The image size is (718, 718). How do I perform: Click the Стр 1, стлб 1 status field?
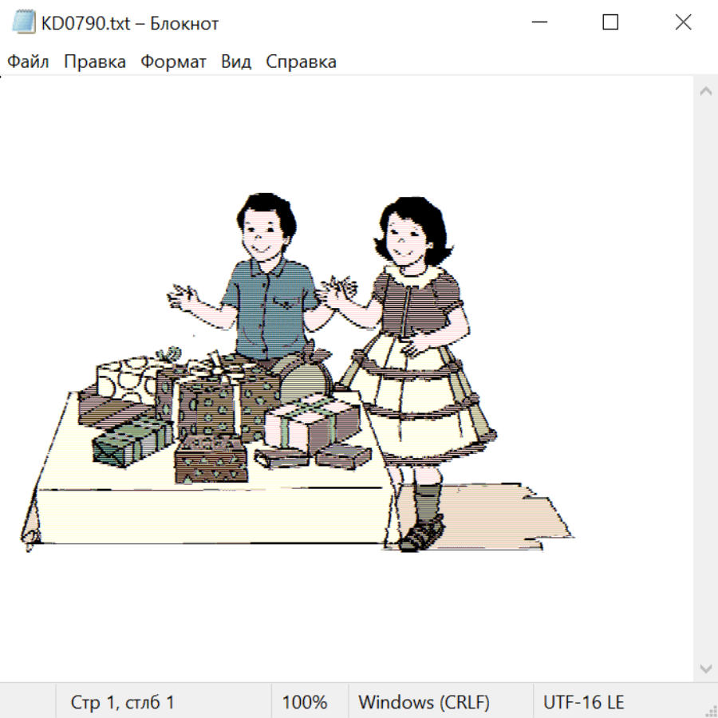[122, 703]
